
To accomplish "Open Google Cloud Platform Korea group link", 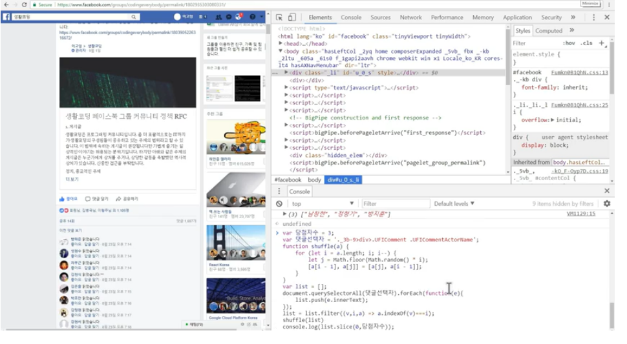I will [233, 318].
